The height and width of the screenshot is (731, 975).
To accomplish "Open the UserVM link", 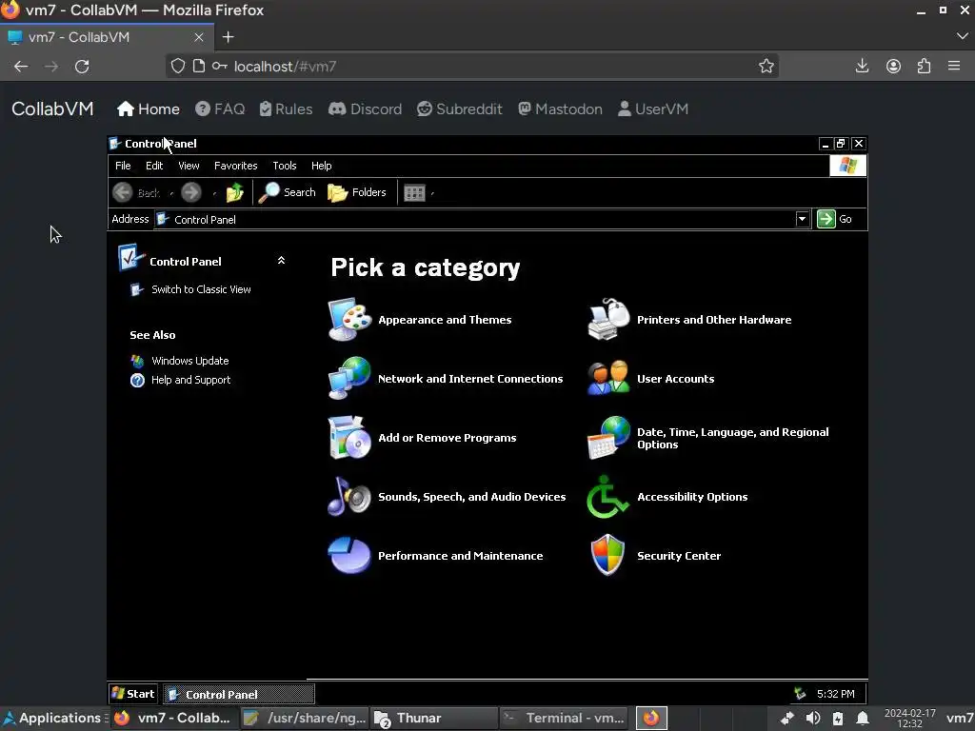I will click(653, 109).
